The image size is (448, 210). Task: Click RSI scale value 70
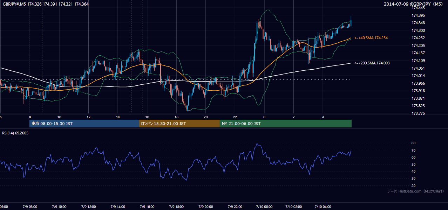pos(413,150)
